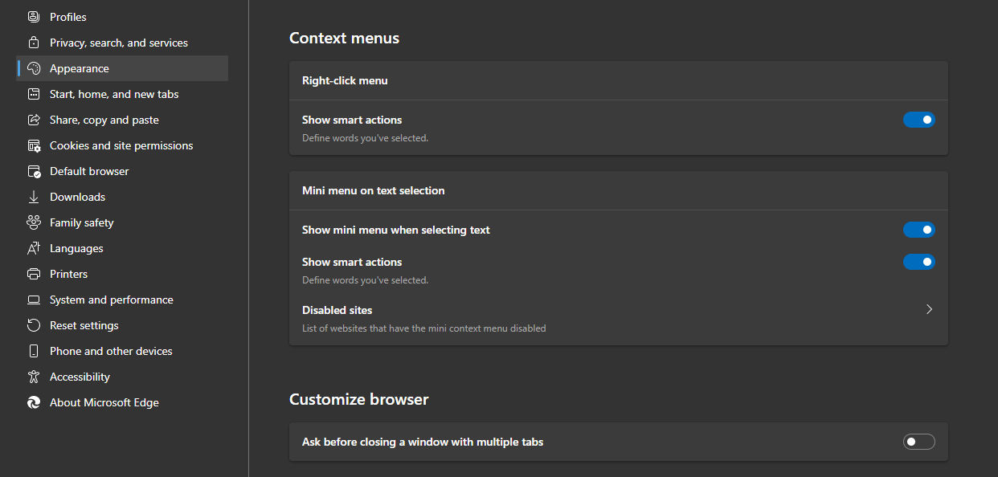
Task: Click the Accessibility figure icon
Action: coord(34,377)
